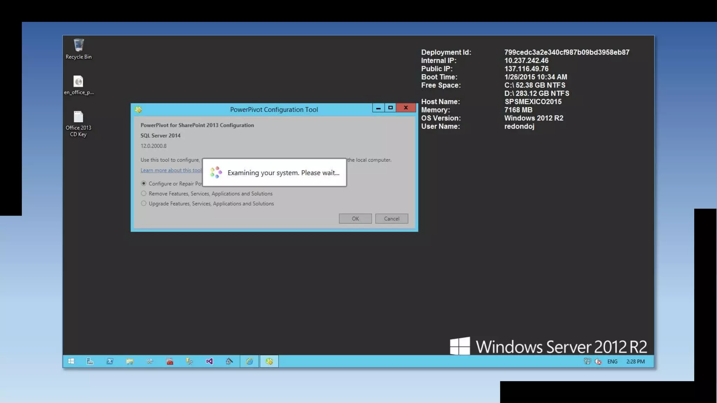Open Visual Studio from the taskbar
Image resolution: width=717 pixels, height=403 pixels.
[x=209, y=361]
